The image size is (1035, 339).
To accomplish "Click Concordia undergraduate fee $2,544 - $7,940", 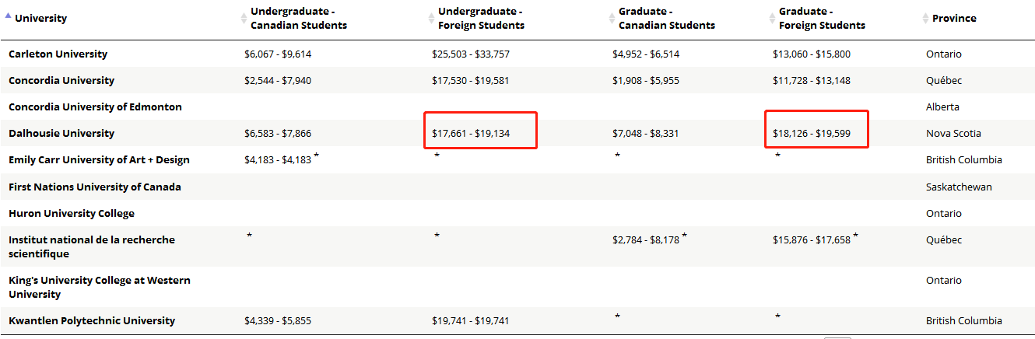I will point(278,80).
